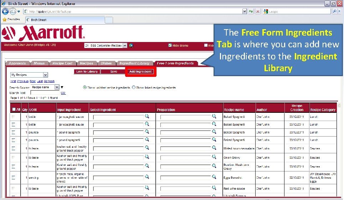
Task: Click the GO link beside Search Text
Action: [x=63, y=93]
